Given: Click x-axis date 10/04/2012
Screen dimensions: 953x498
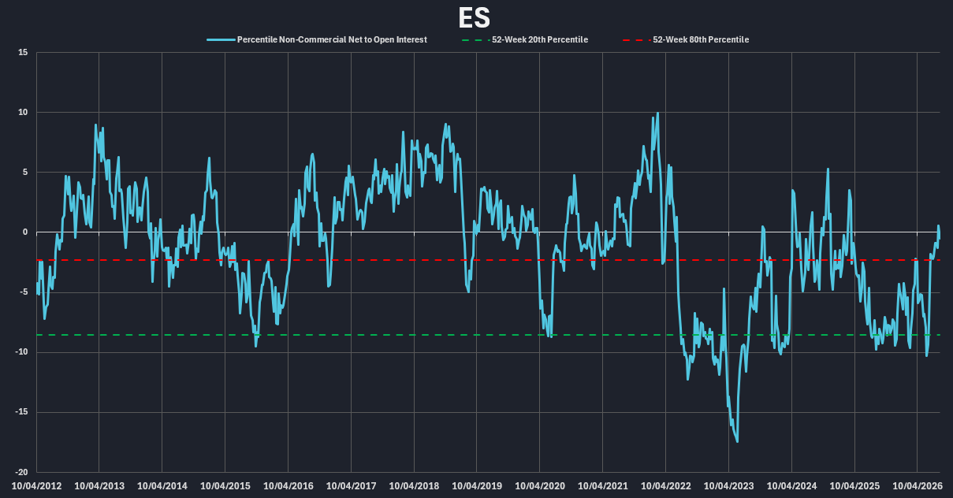Looking at the screenshot, I should pos(36,486).
